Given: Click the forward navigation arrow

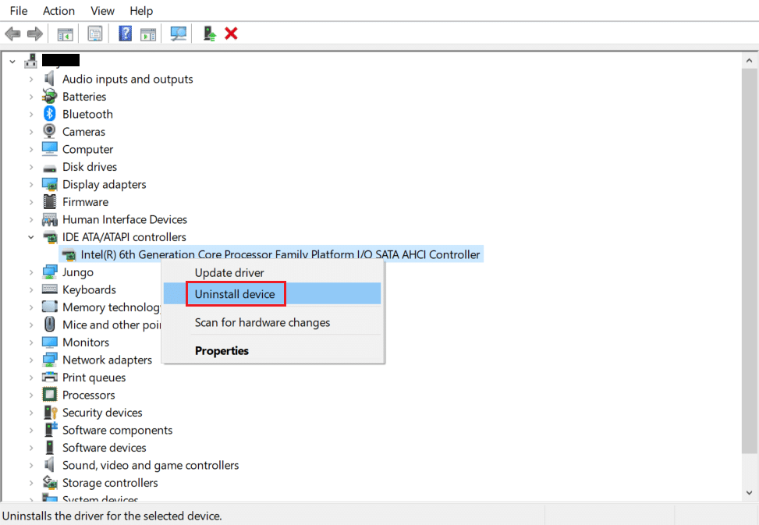Looking at the screenshot, I should 35,33.
